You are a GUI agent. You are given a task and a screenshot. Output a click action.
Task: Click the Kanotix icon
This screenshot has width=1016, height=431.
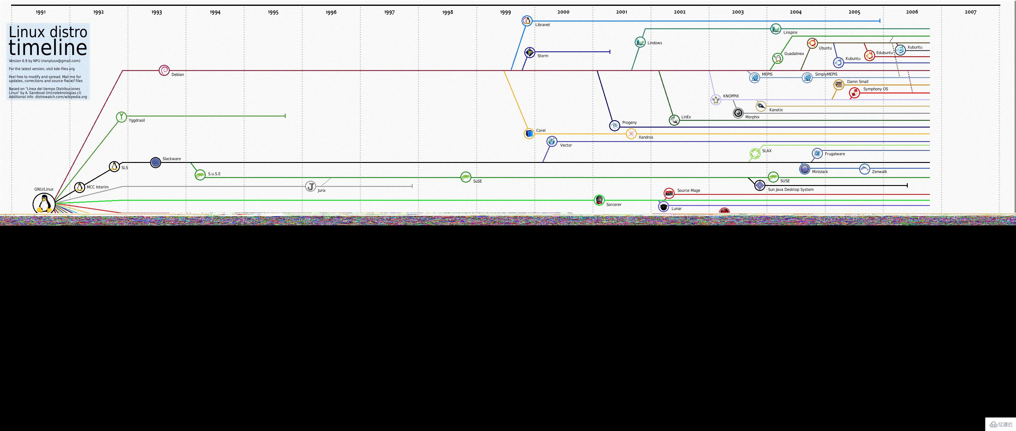[761, 106]
